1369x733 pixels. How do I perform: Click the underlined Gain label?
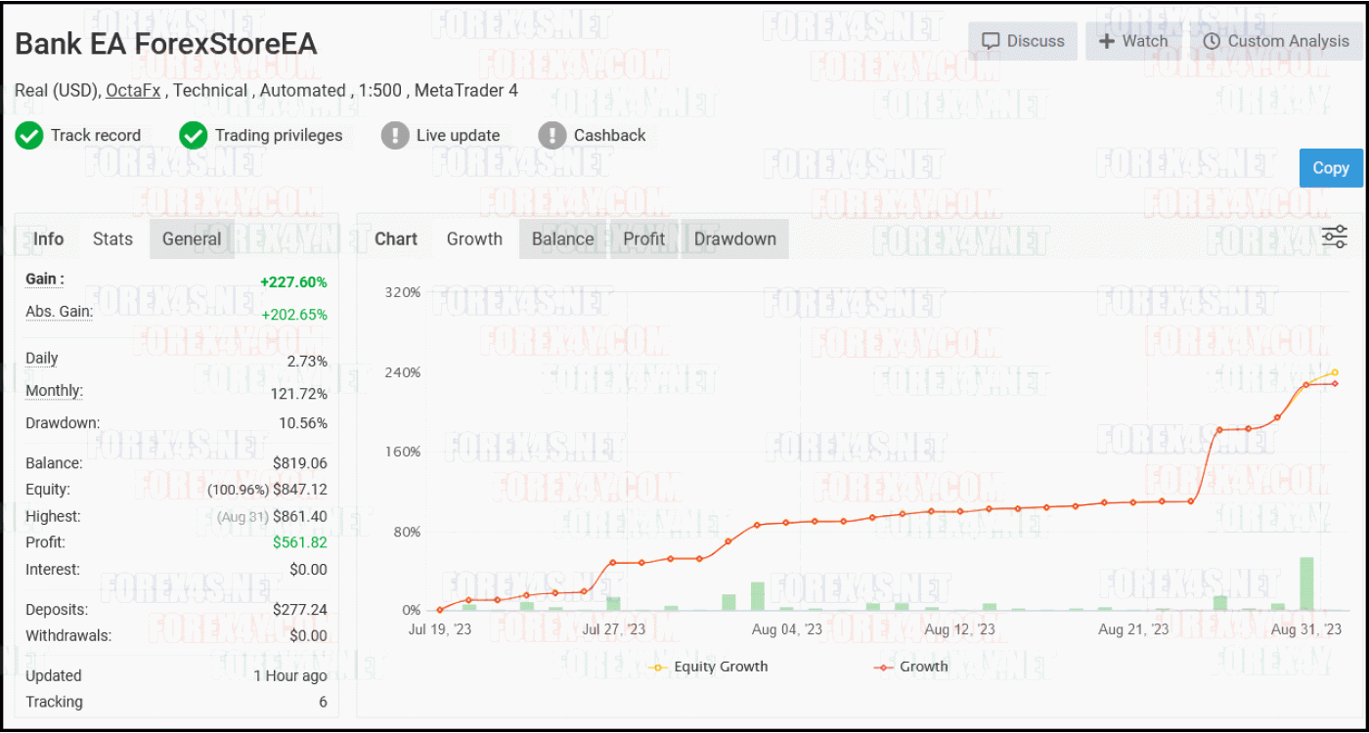click(44, 280)
